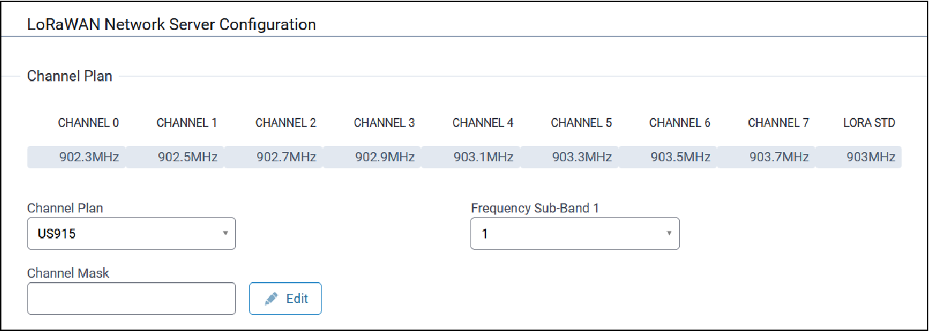Focus the Channel Mask text field
The image size is (929, 331).
coord(131,299)
